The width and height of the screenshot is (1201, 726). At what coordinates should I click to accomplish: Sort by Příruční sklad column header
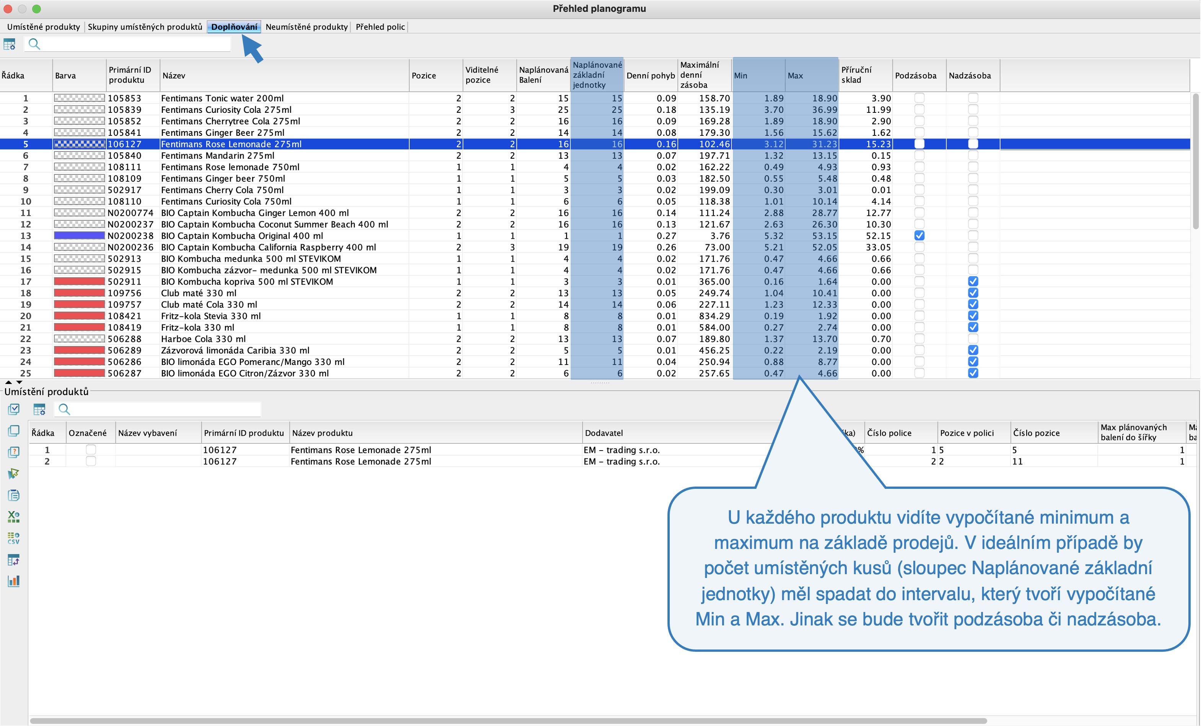(866, 76)
